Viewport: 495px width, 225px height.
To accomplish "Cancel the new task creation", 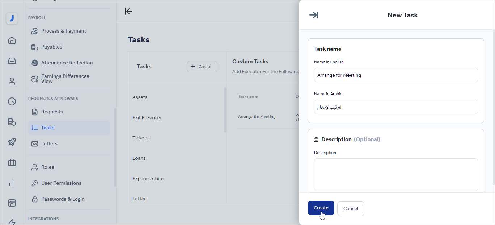I will (x=350, y=208).
